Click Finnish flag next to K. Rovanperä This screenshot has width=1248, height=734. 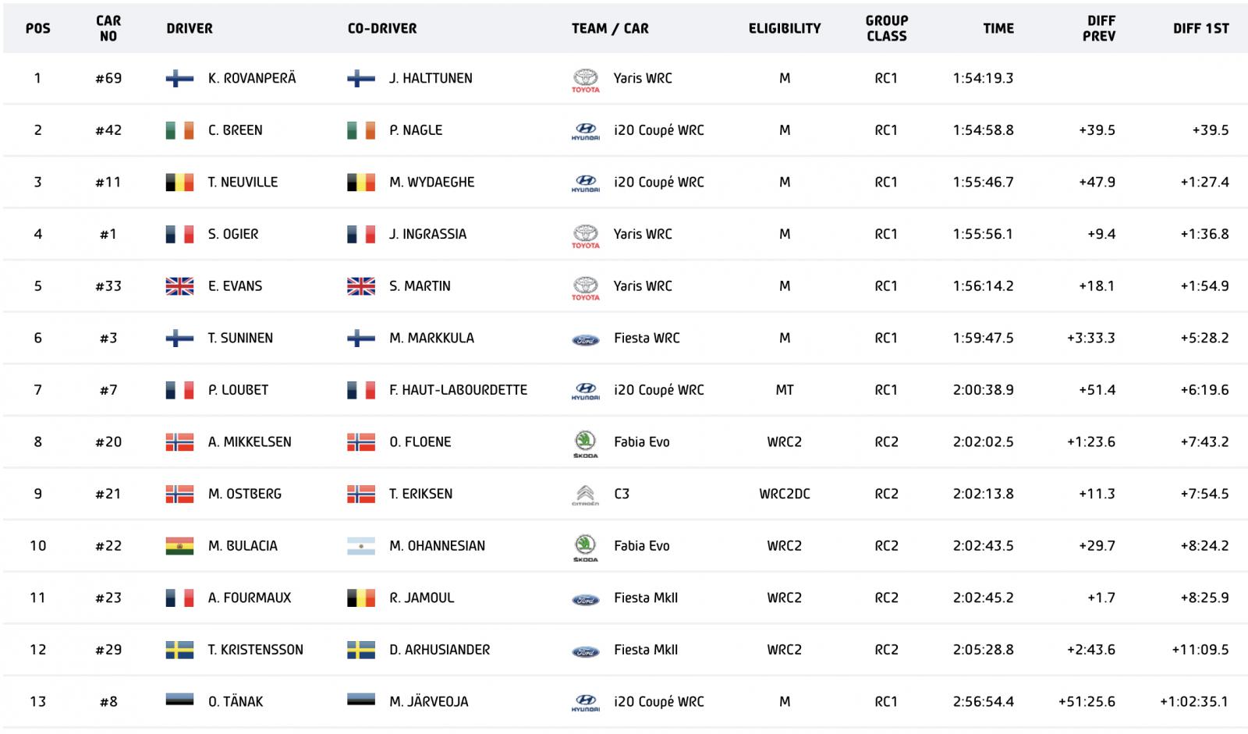[x=179, y=78]
